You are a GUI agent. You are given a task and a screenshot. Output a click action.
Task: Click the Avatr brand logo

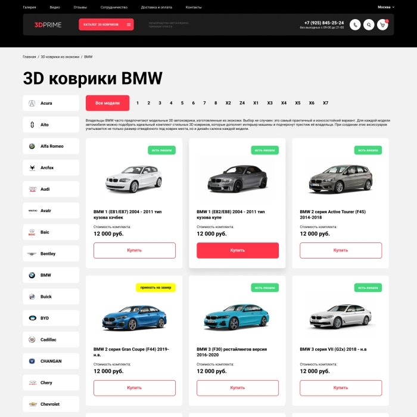tap(33, 211)
